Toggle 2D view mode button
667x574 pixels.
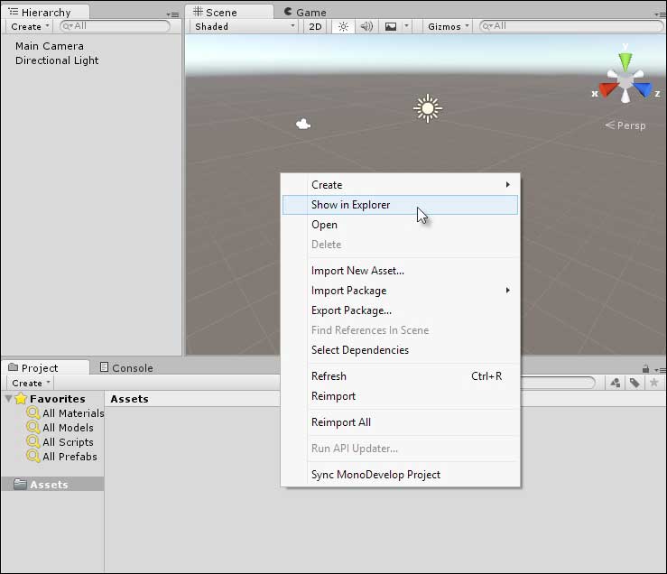[314, 26]
